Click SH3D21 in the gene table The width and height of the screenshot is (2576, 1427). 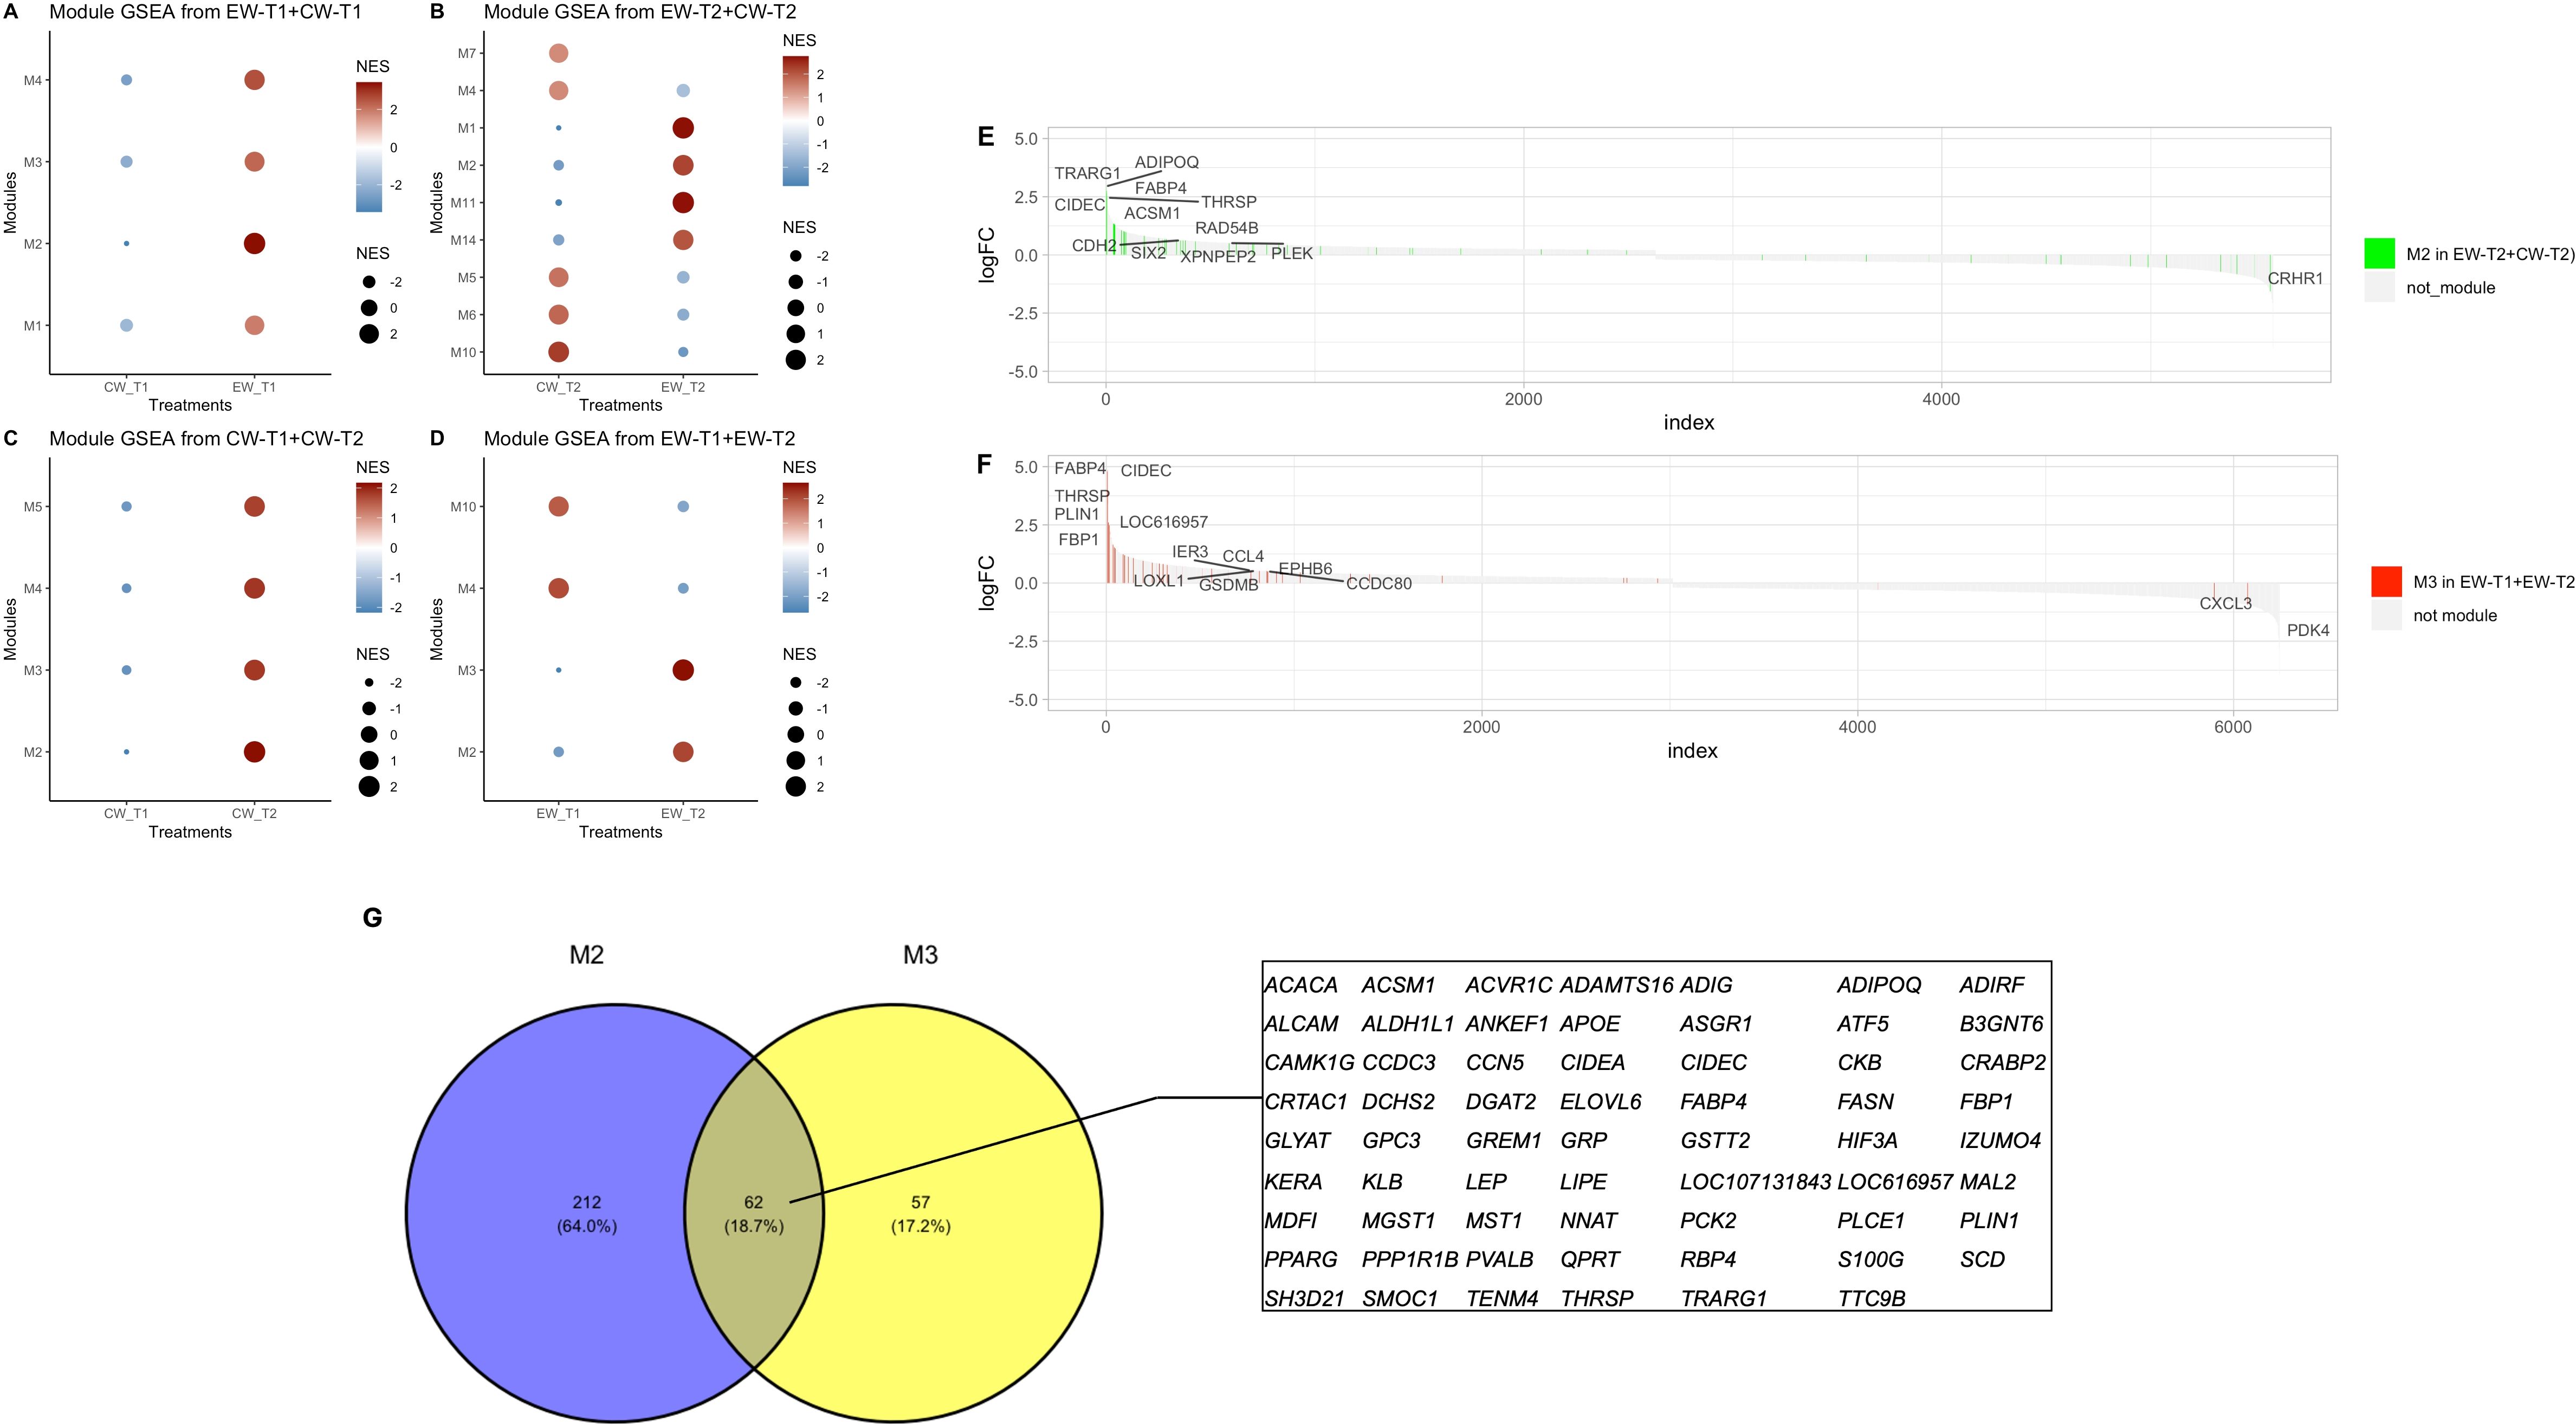(x=1305, y=1299)
